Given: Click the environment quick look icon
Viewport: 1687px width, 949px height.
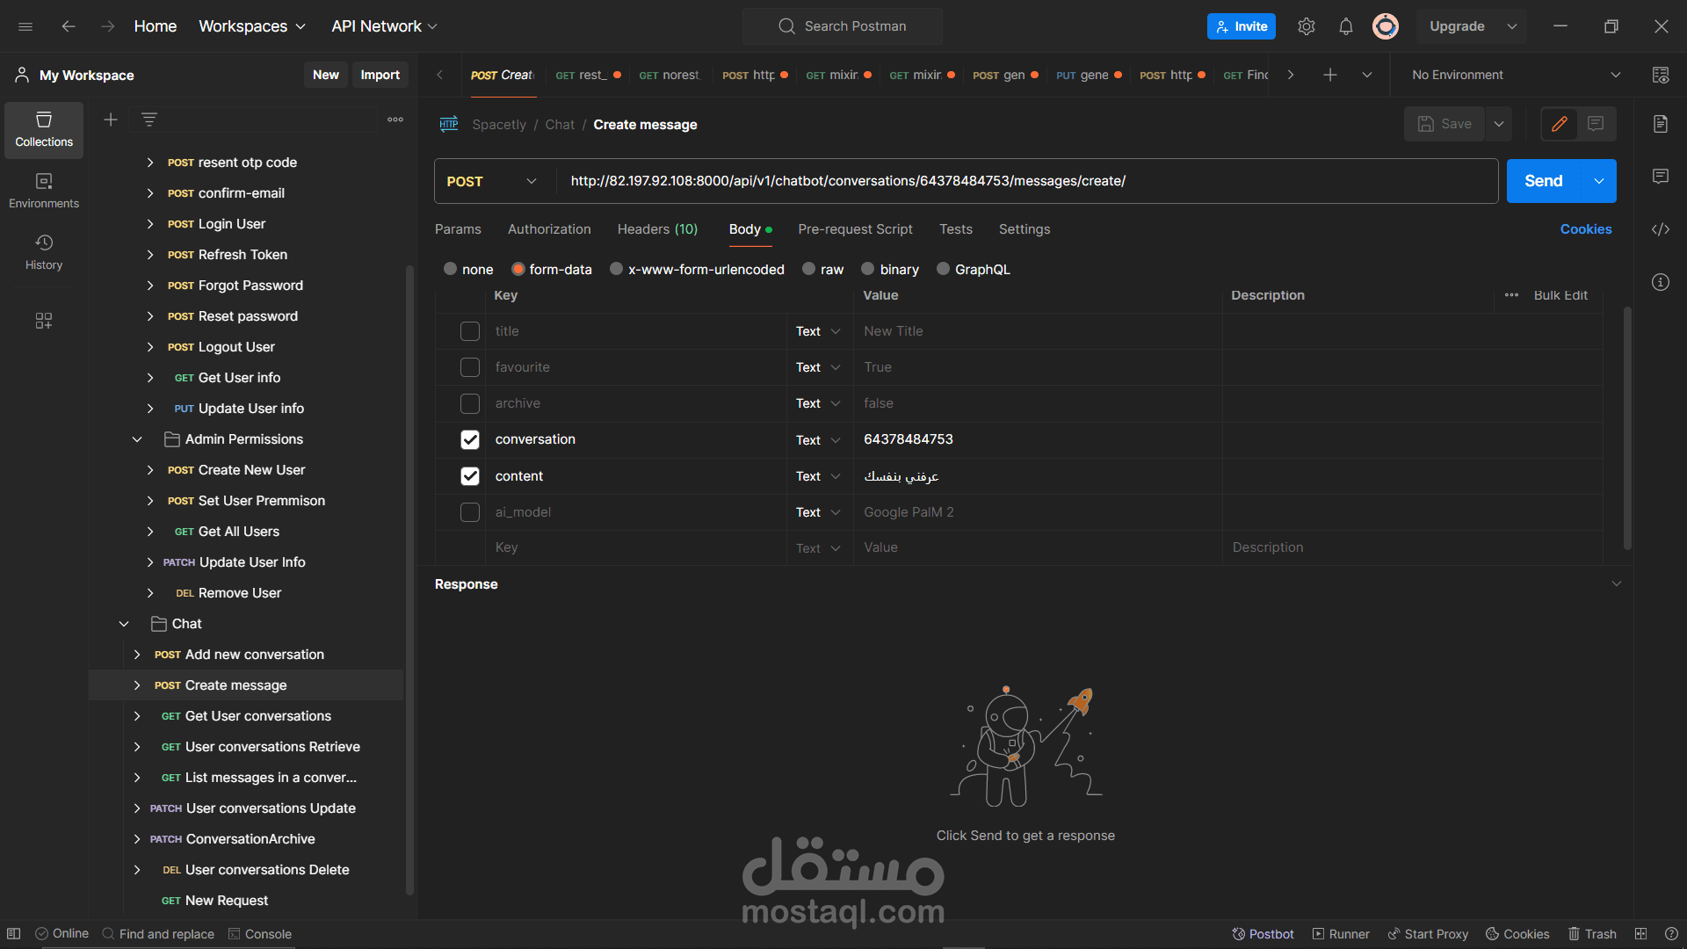Looking at the screenshot, I should click(1661, 76).
